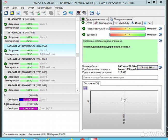Click the refresh with warning icon
The image size is (168, 140).
click(x=12, y=13)
